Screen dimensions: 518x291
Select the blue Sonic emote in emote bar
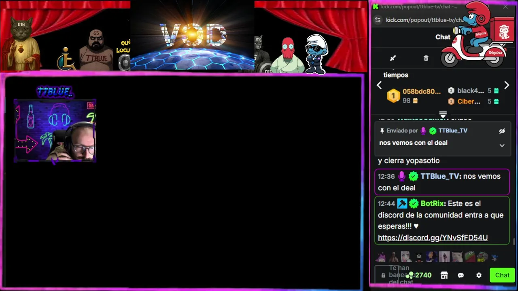(494, 257)
